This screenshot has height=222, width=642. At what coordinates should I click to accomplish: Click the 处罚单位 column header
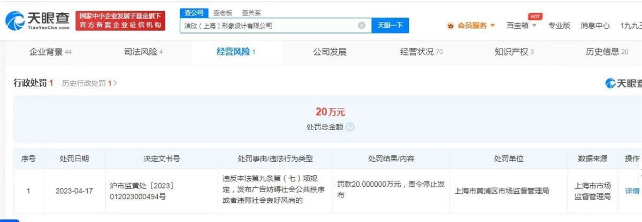508,158
